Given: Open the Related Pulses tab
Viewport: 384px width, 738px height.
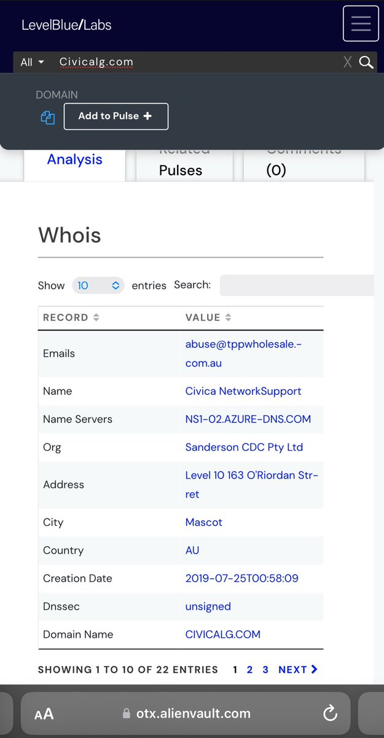Looking at the screenshot, I should point(184,165).
